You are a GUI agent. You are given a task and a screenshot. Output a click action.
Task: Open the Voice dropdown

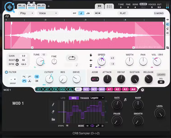click(x=48, y=13)
